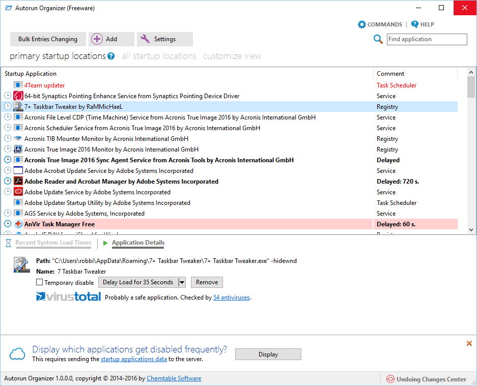Image resolution: width=477 pixels, height=386 pixels.
Task: Click the 4Team updater row icon
Action: click(18, 85)
